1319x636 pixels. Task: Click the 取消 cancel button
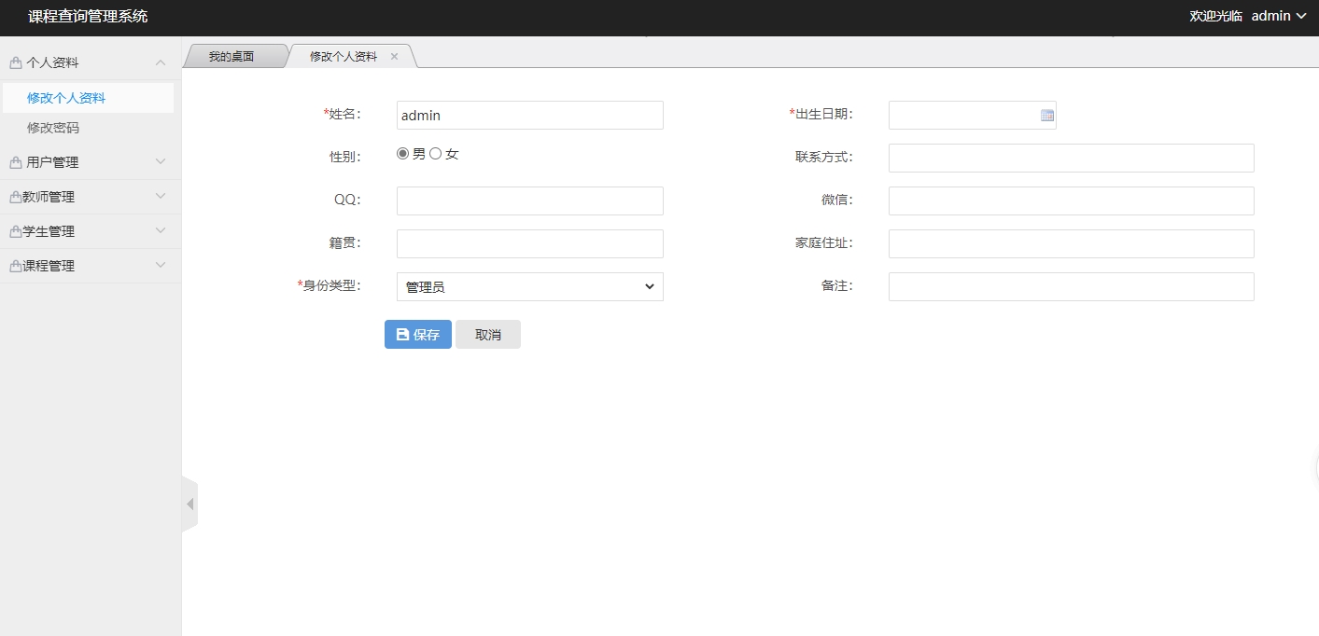tap(487, 334)
